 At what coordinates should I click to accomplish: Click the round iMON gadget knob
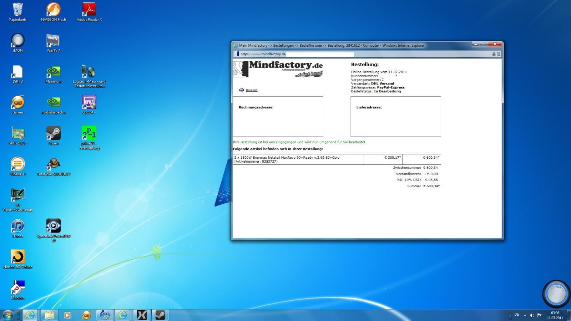click(x=556, y=294)
